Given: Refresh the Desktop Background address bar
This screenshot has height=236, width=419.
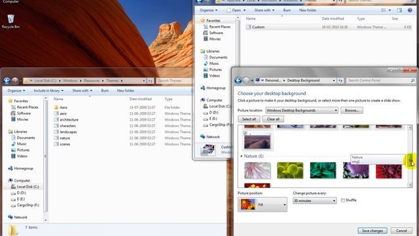Looking at the screenshot, I should click(340, 80).
